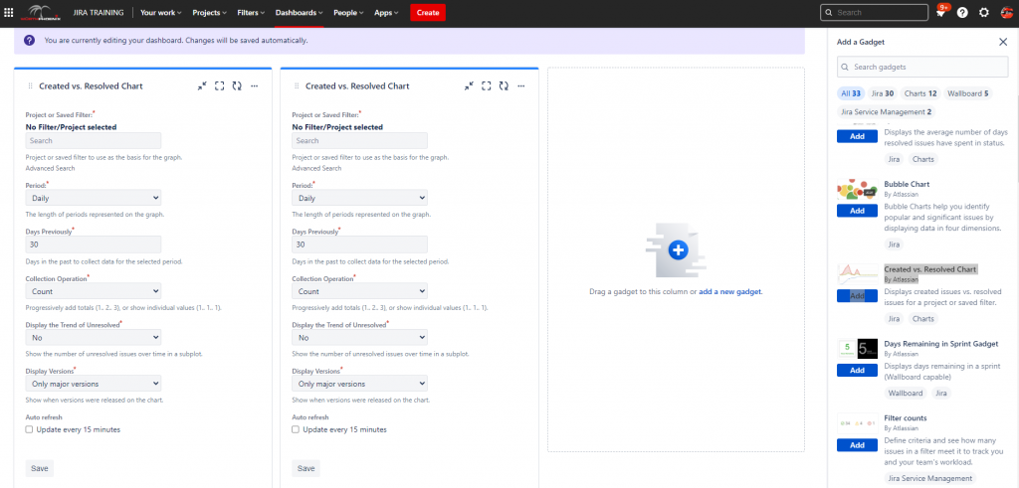This screenshot has height=488, width=1019.
Task: Open the user profile avatar
Action: tap(1005, 12)
